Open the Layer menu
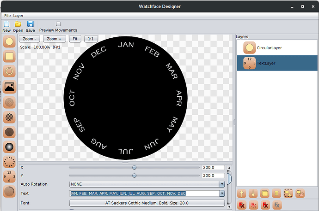 point(18,16)
